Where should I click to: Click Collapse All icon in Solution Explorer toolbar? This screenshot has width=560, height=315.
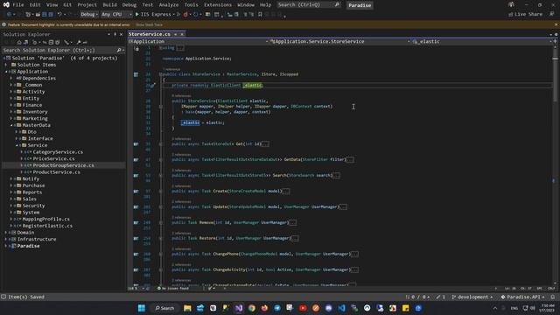pos(51,43)
